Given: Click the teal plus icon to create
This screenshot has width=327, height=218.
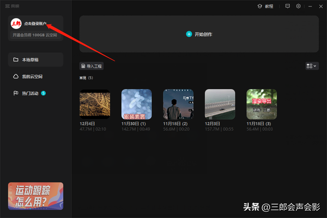Looking at the screenshot, I should [x=189, y=34].
